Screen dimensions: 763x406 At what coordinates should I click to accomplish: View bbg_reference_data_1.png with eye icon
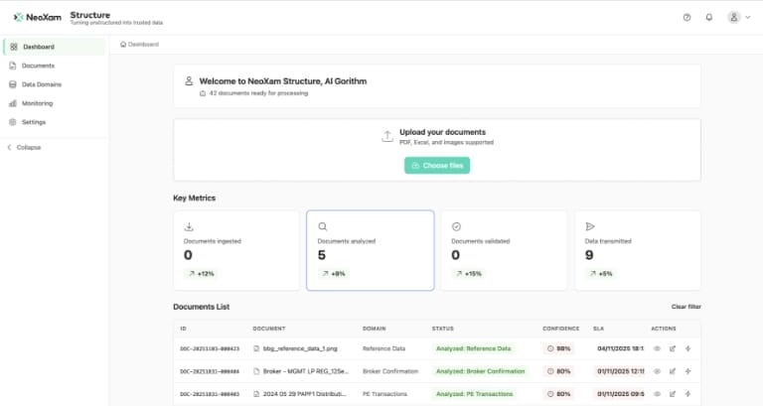pos(657,348)
